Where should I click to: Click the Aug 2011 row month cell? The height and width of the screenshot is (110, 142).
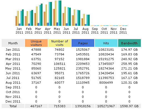[13, 83]
